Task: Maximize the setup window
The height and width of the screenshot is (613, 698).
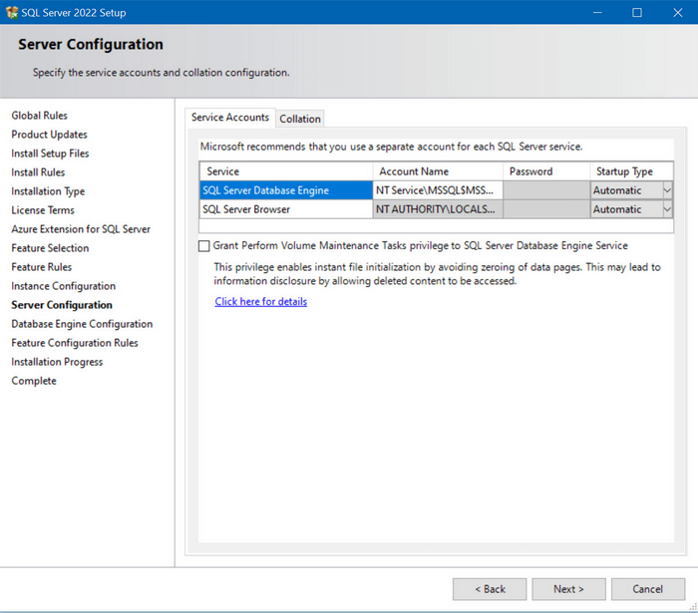Action: [637, 12]
